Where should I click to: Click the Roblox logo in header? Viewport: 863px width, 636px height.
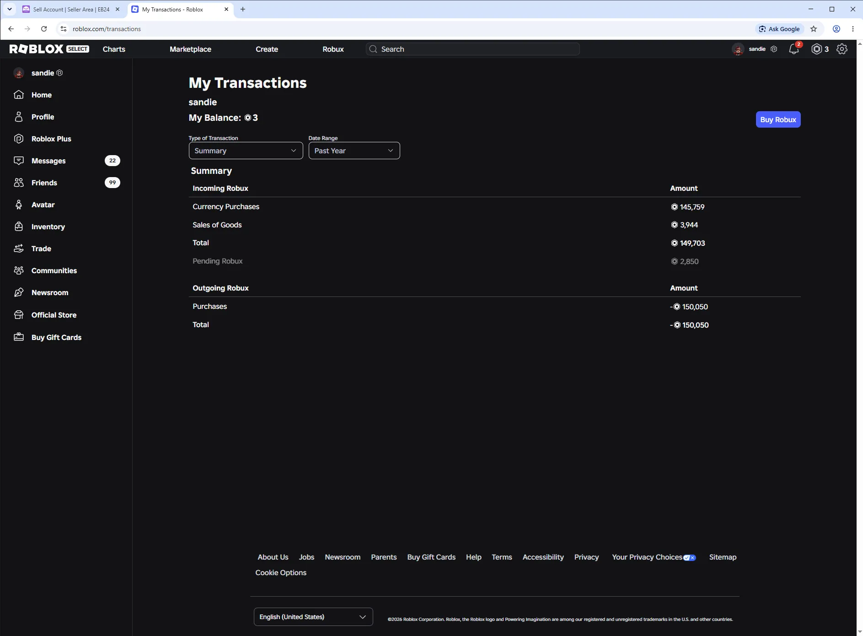36,49
